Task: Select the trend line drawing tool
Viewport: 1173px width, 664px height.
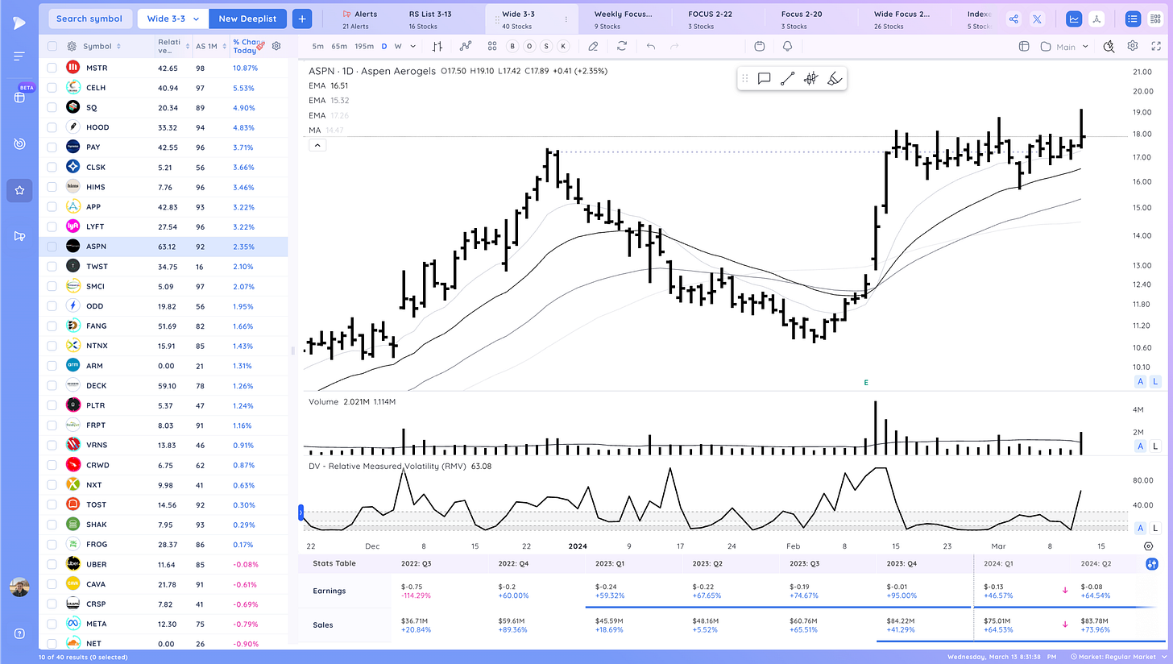Action: tap(788, 78)
